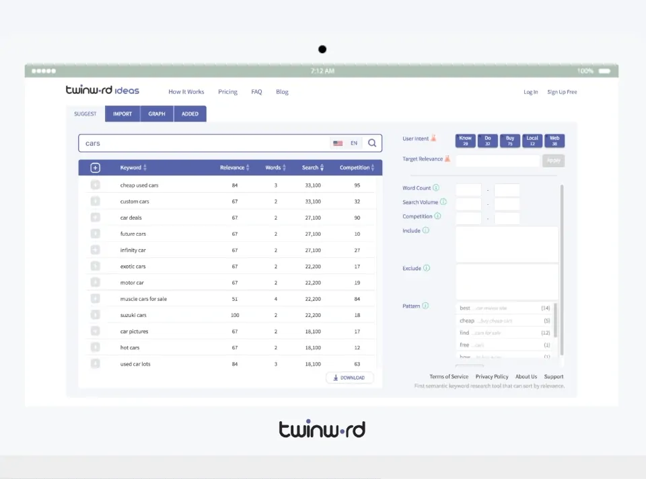Image resolution: width=646 pixels, height=479 pixels.
Task: Click the Include keywords text box
Action: [507, 244]
